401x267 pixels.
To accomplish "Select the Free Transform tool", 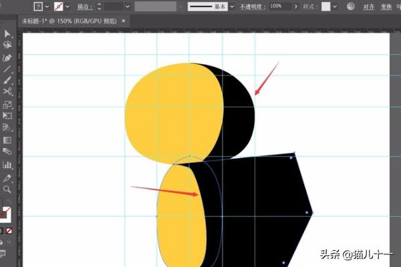I will [x=7, y=115].
